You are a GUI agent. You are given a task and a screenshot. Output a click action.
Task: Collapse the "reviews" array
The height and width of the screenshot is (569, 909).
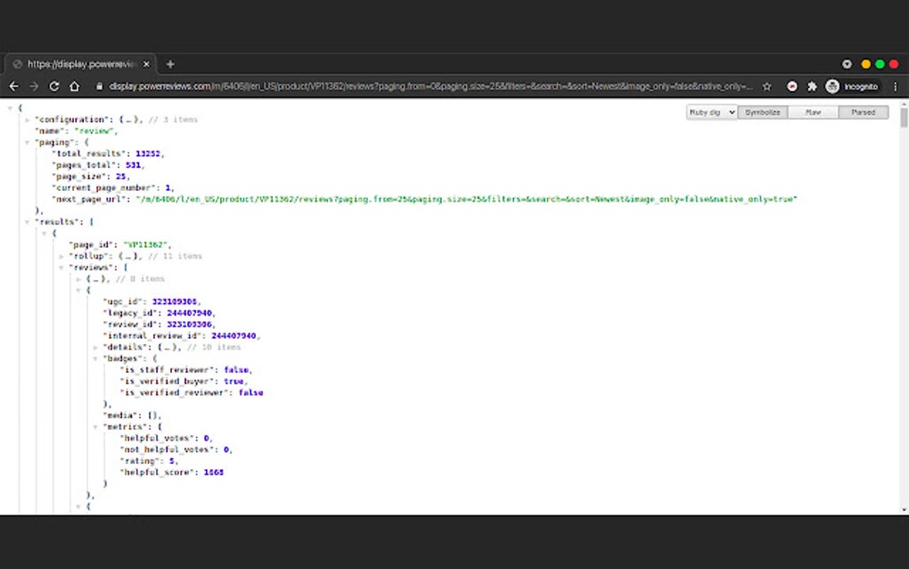coord(61,268)
